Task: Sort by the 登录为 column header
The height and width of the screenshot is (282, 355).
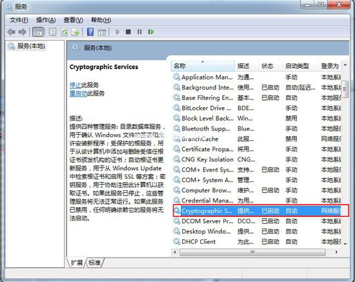Action: 330,66
